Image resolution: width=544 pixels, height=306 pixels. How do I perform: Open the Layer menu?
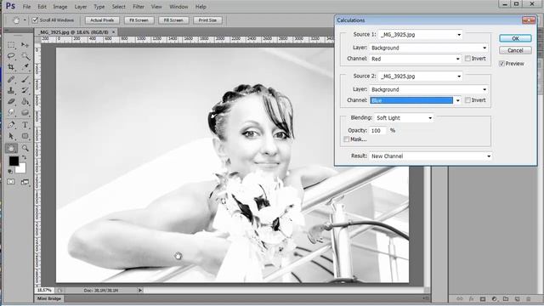pos(81,7)
